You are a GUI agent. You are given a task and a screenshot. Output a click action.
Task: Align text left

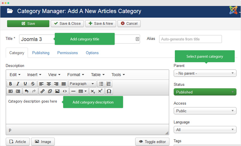click(41, 84)
